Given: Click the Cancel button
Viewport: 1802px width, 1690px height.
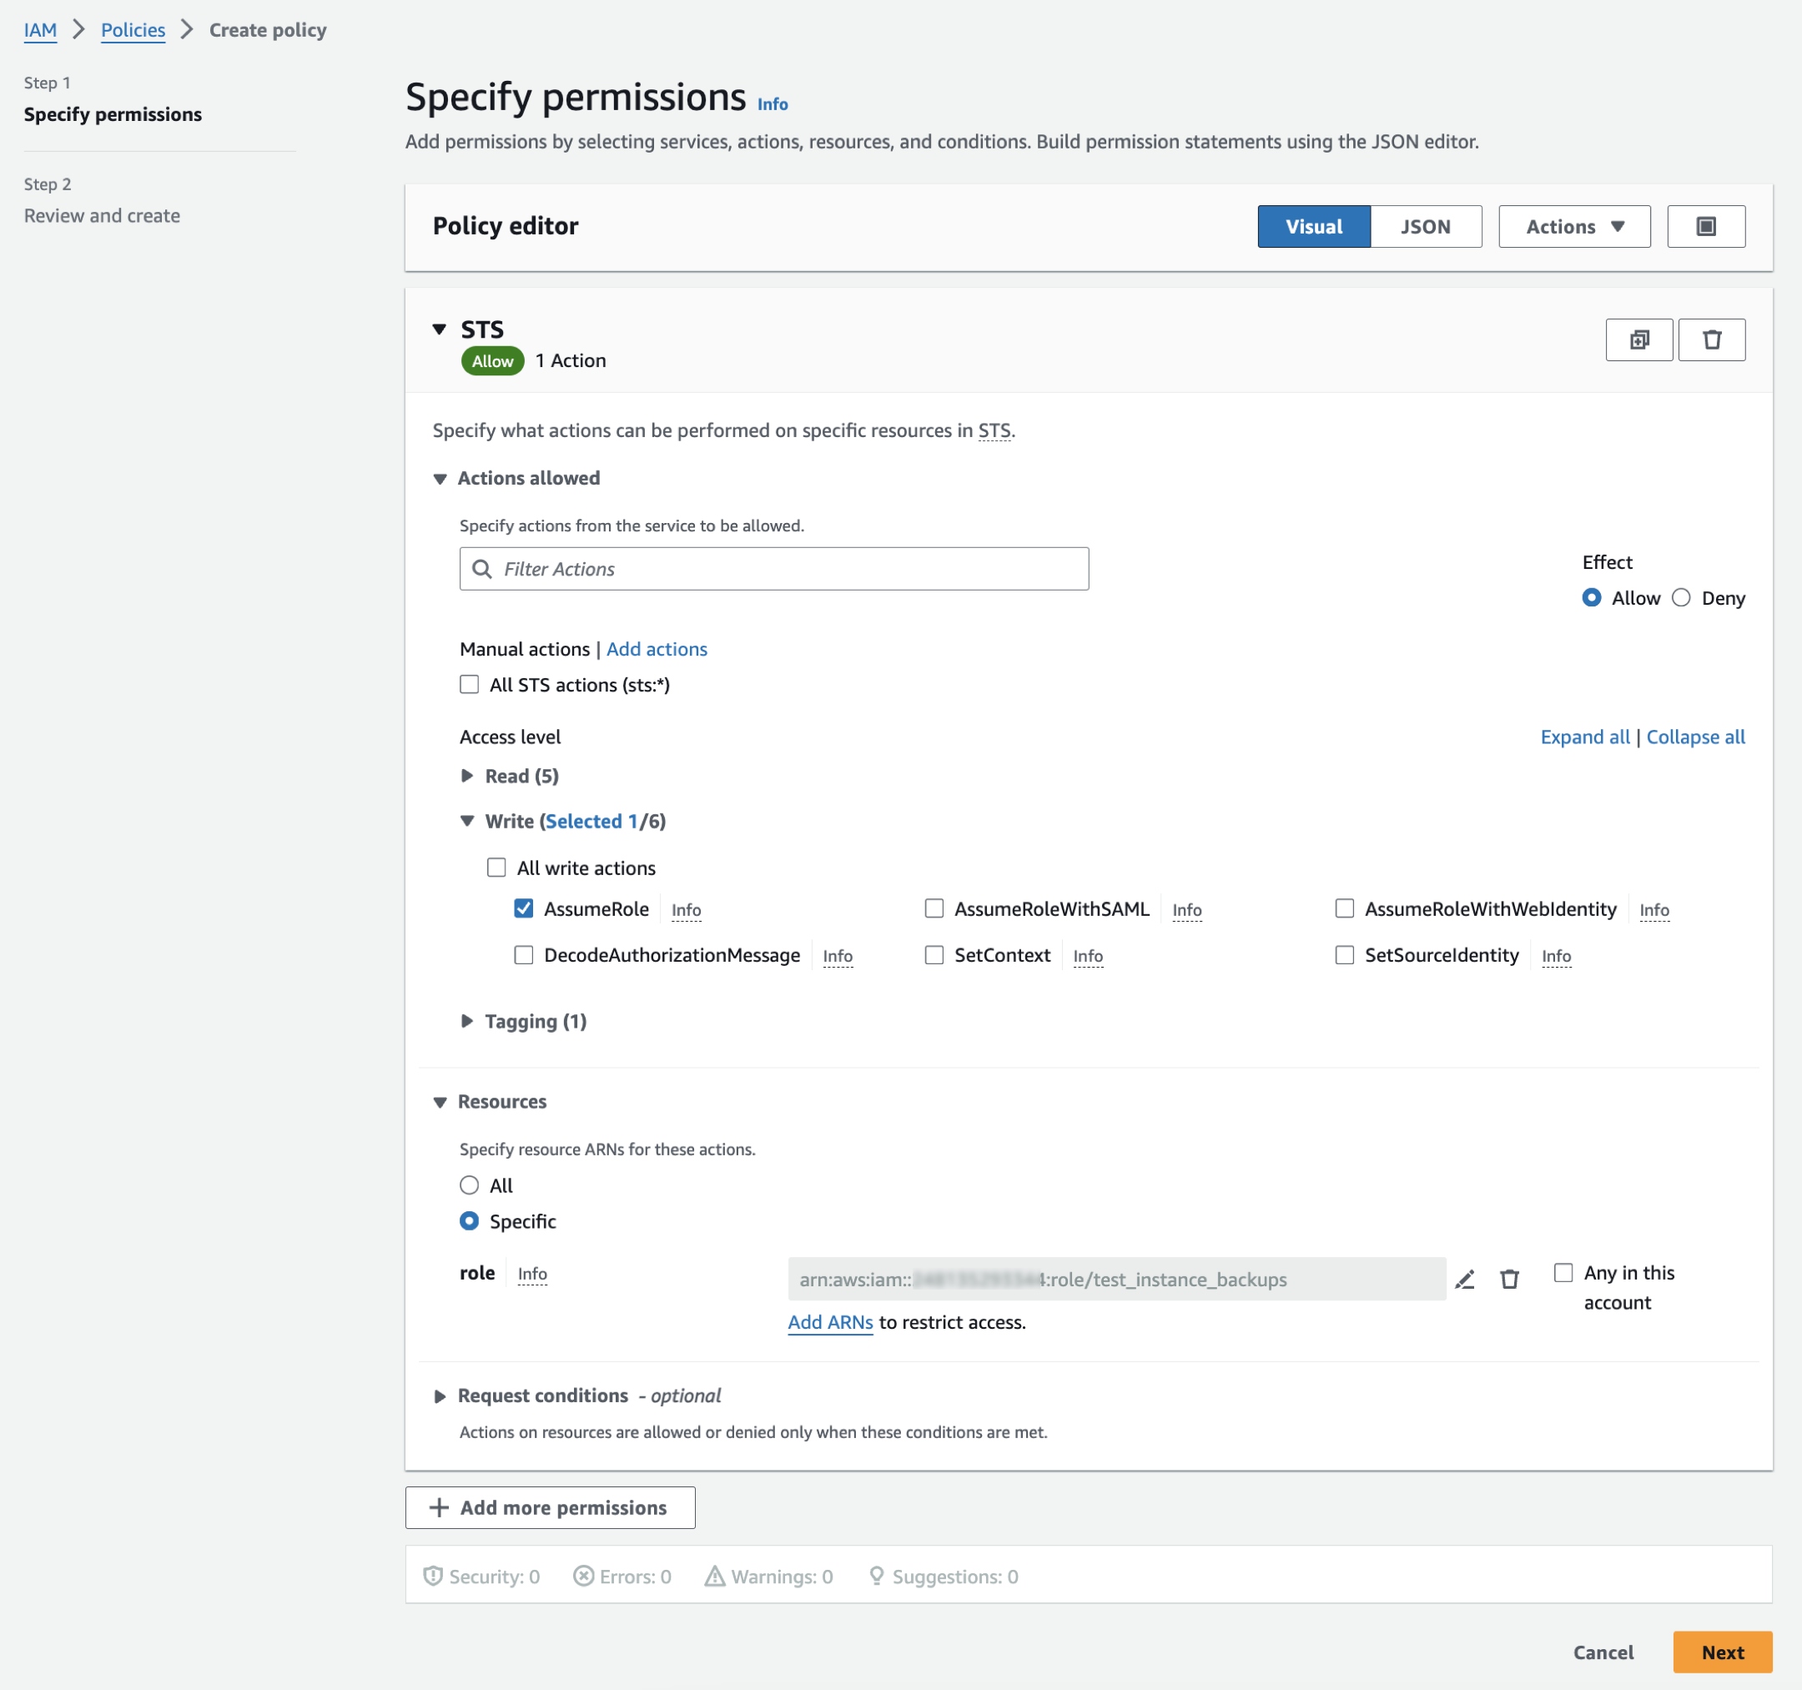Looking at the screenshot, I should [1603, 1652].
